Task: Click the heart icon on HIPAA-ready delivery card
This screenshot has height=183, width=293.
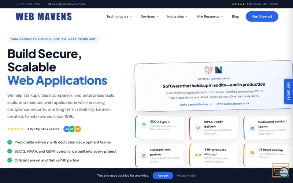Action: [198, 128]
